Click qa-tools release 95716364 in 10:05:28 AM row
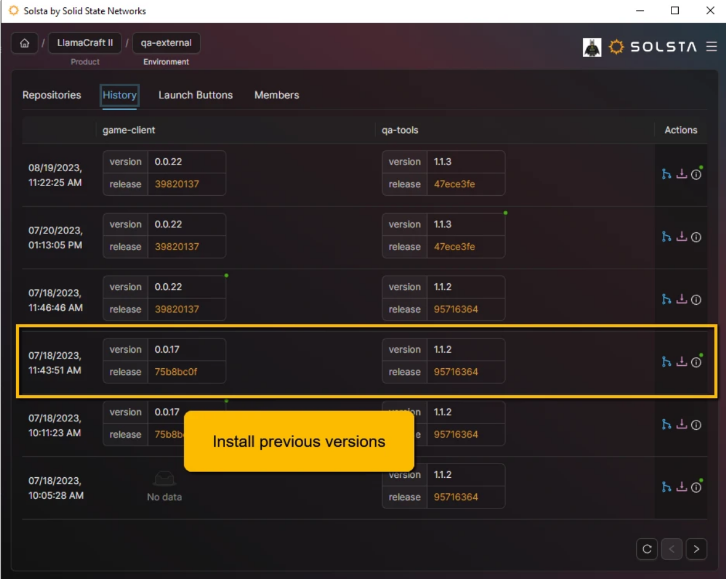The width and height of the screenshot is (726, 579). pyautogui.click(x=456, y=497)
